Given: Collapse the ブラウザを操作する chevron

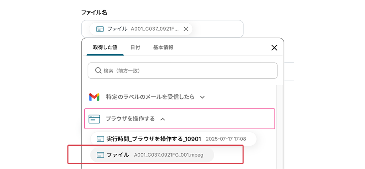Looking at the screenshot, I should (163, 119).
